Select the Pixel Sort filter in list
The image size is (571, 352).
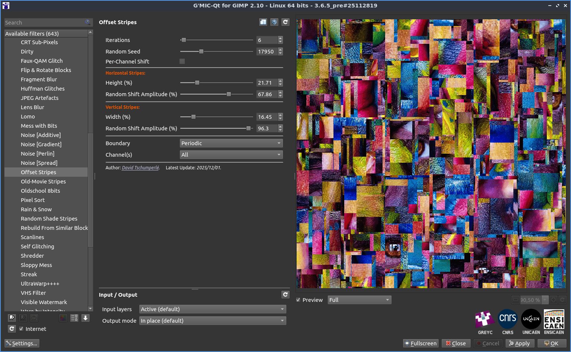tap(33, 200)
